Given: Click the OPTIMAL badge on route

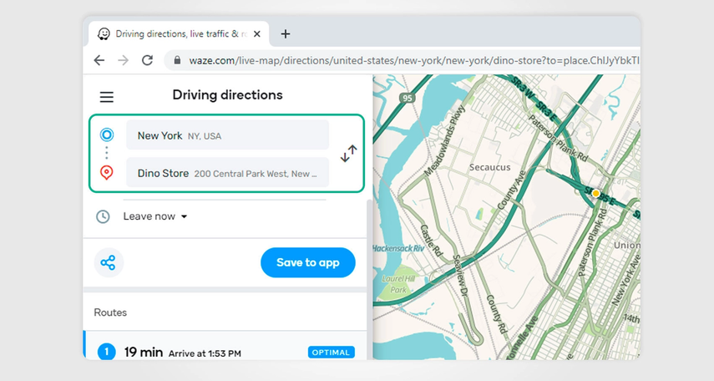Looking at the screenshot, I should coord(331,353).
